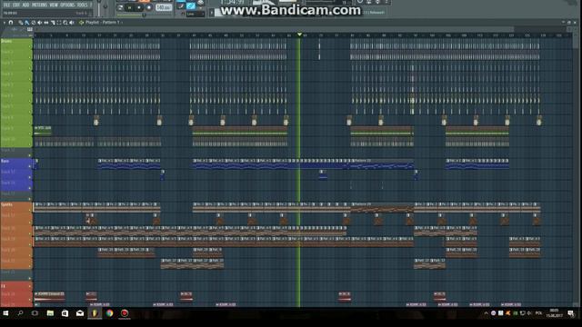Open the Windows Start menu

pyautogui.click(x=5, y=313)
